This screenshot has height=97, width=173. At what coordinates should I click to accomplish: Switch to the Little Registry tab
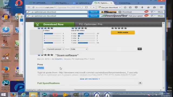click(61, 3)
